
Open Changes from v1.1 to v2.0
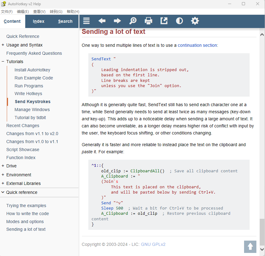[32, 134]
